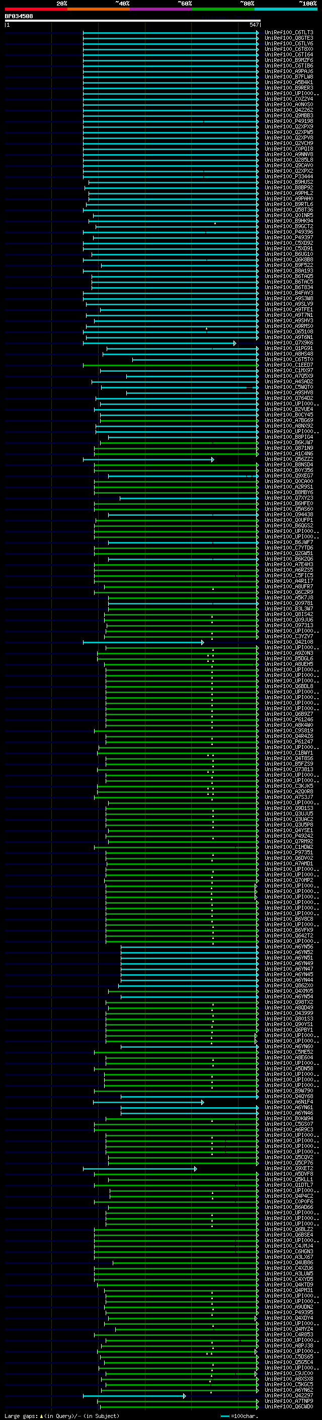322x1420 pixels.
Task: Open hit UniRef100_C6TLV6
Action: pos(289,43)
